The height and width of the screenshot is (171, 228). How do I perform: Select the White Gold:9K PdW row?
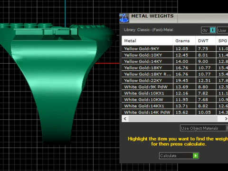(x=175, y=87)
